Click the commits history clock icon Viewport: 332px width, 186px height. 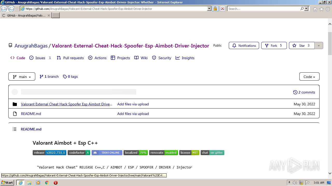[295, 92]
